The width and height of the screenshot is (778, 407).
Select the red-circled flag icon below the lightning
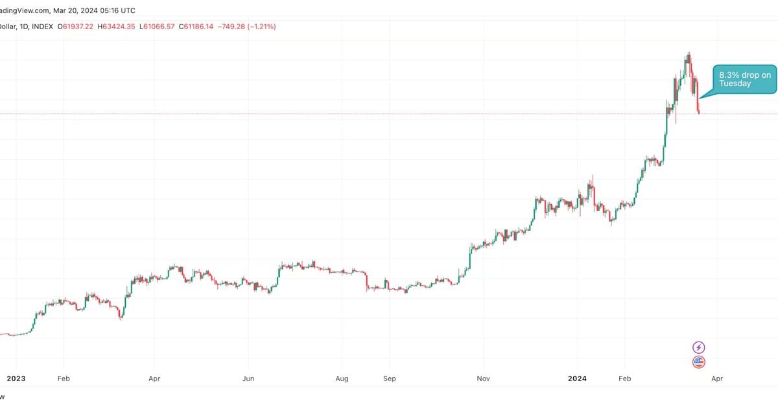(698, 362)
